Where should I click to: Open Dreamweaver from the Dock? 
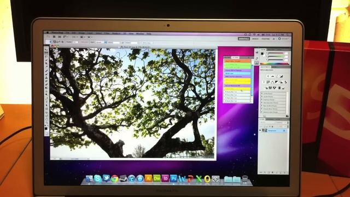(x=157, y=178)
